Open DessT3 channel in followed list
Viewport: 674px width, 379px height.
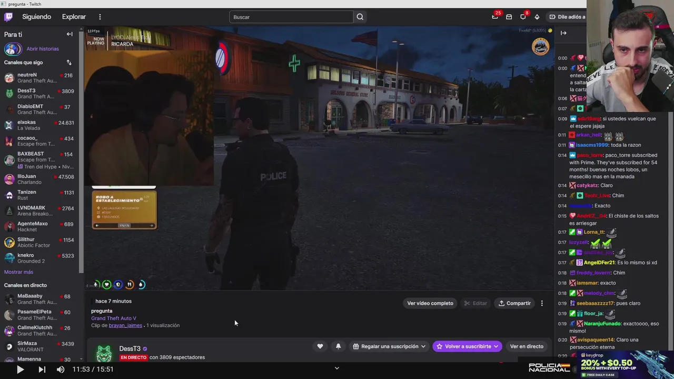point(38,94)
